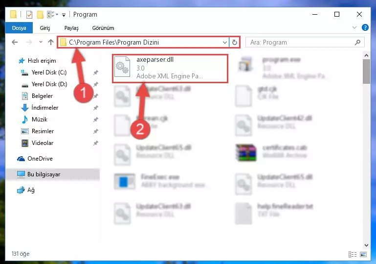This screenshot has width=376, height=264.
Task: Click the vertical scrollbar thumb
Action: coord(366,72)
